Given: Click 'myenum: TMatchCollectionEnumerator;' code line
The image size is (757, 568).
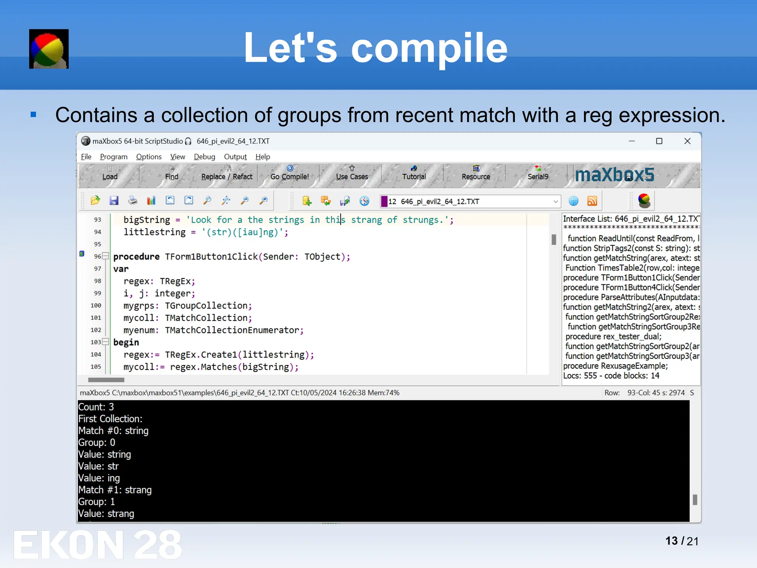Looking at the screenshot, I should 213,330.
